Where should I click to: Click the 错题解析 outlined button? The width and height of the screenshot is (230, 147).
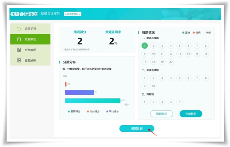[161, 114]
